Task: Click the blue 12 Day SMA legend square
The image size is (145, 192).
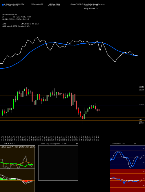Action: point(3,5)
